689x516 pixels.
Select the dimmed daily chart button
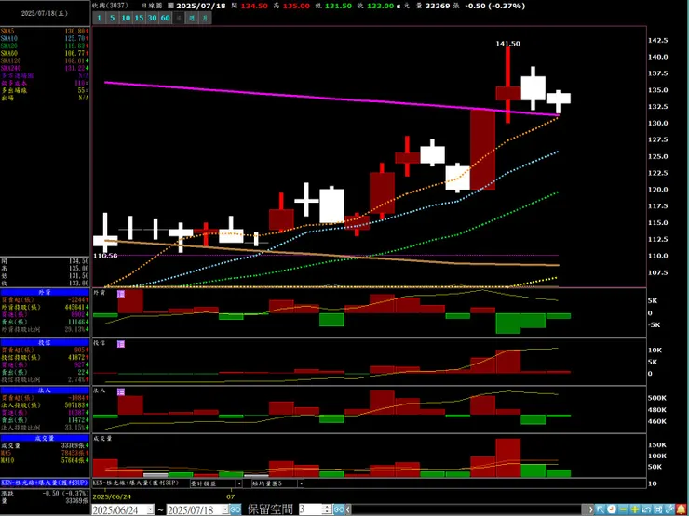[179, 18]
